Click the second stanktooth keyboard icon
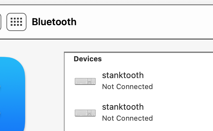The height and width of the screenshot is (131, 213). click(x=85, y=113)
